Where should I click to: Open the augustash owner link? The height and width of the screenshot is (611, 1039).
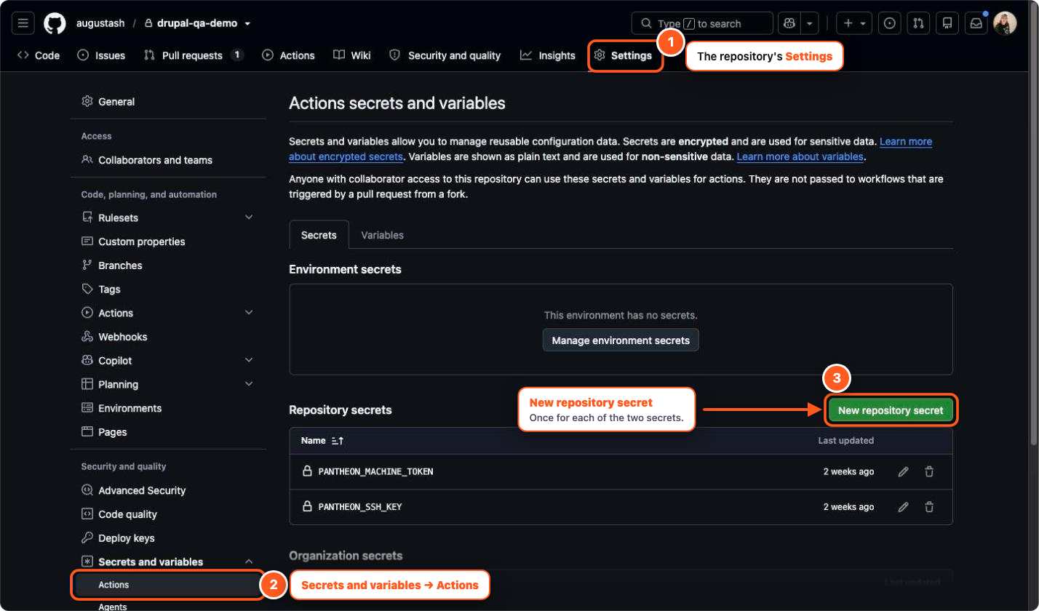coord(100,23)
